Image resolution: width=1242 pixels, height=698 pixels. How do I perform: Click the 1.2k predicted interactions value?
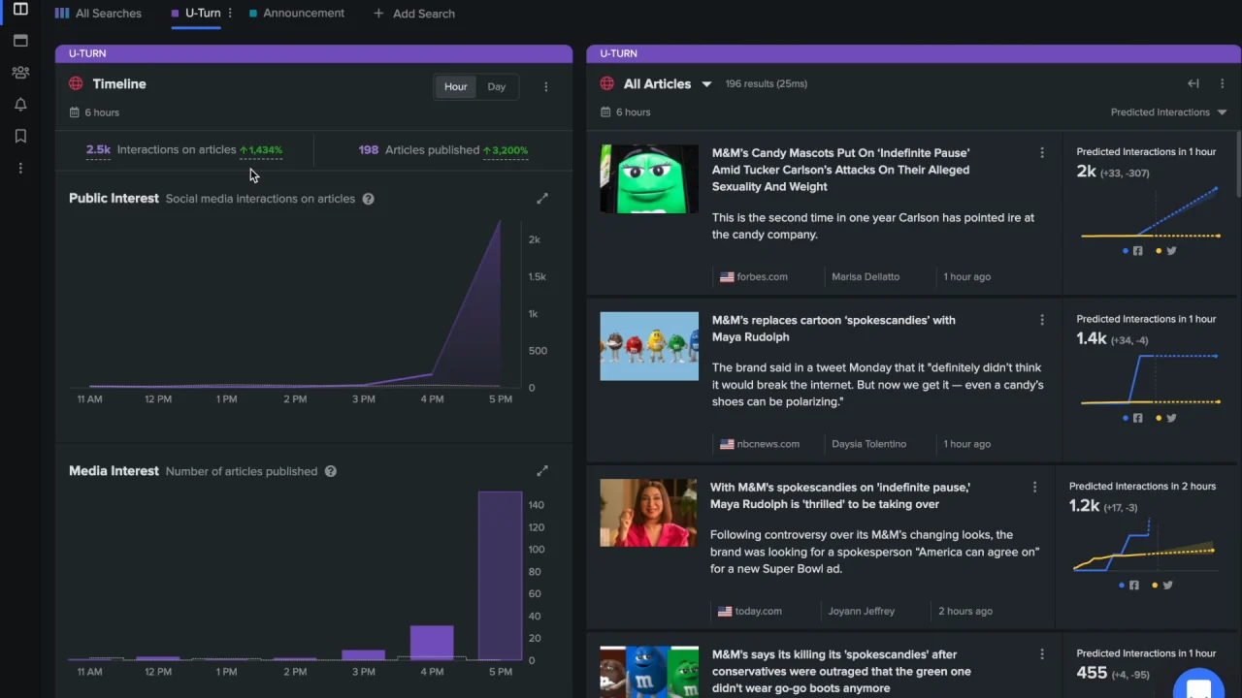[x=1084, y=506]
